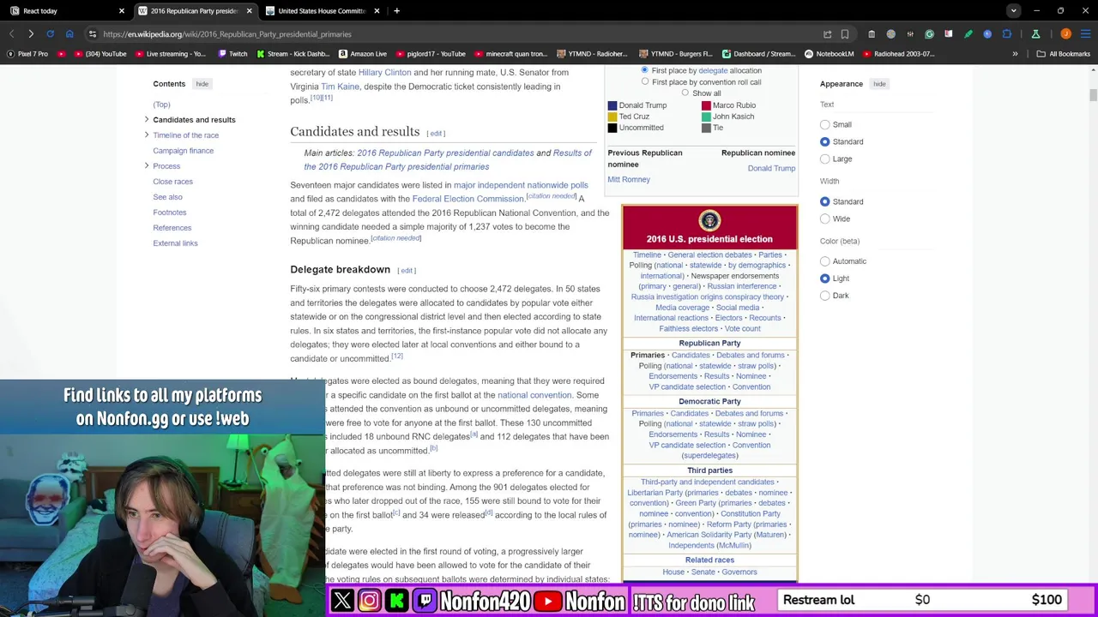1098x617 pixels.
Task: Select Dark color mode
Action: (x=825, y=296)
